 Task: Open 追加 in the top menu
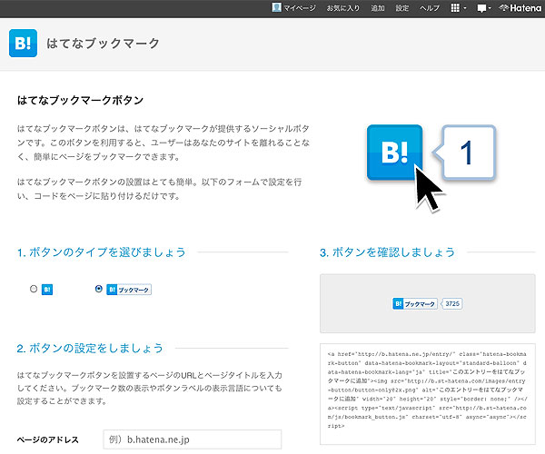pos(378,8)
